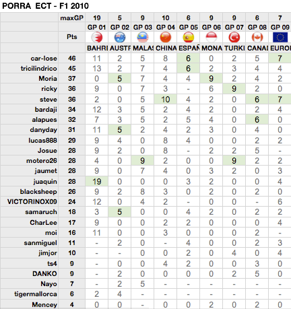Select player name VICTORINOX09
Image resolution: width=291 pixels, height=309 pixels.
click(x=32, y=201)
